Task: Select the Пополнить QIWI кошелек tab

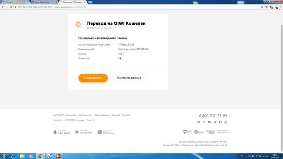Action: point(73,2)
